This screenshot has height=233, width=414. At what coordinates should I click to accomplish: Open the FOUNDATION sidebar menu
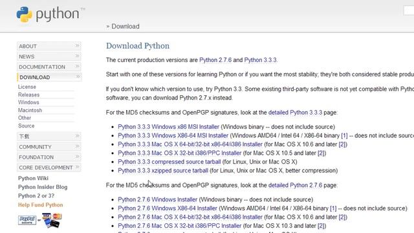49,157
